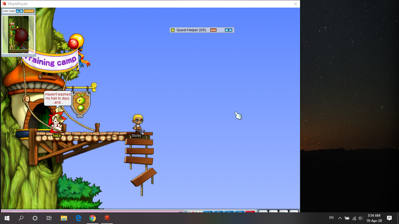Viewport: 399px width, 224px height.
Task: Open the volume control in system tray
Action: 361,218
